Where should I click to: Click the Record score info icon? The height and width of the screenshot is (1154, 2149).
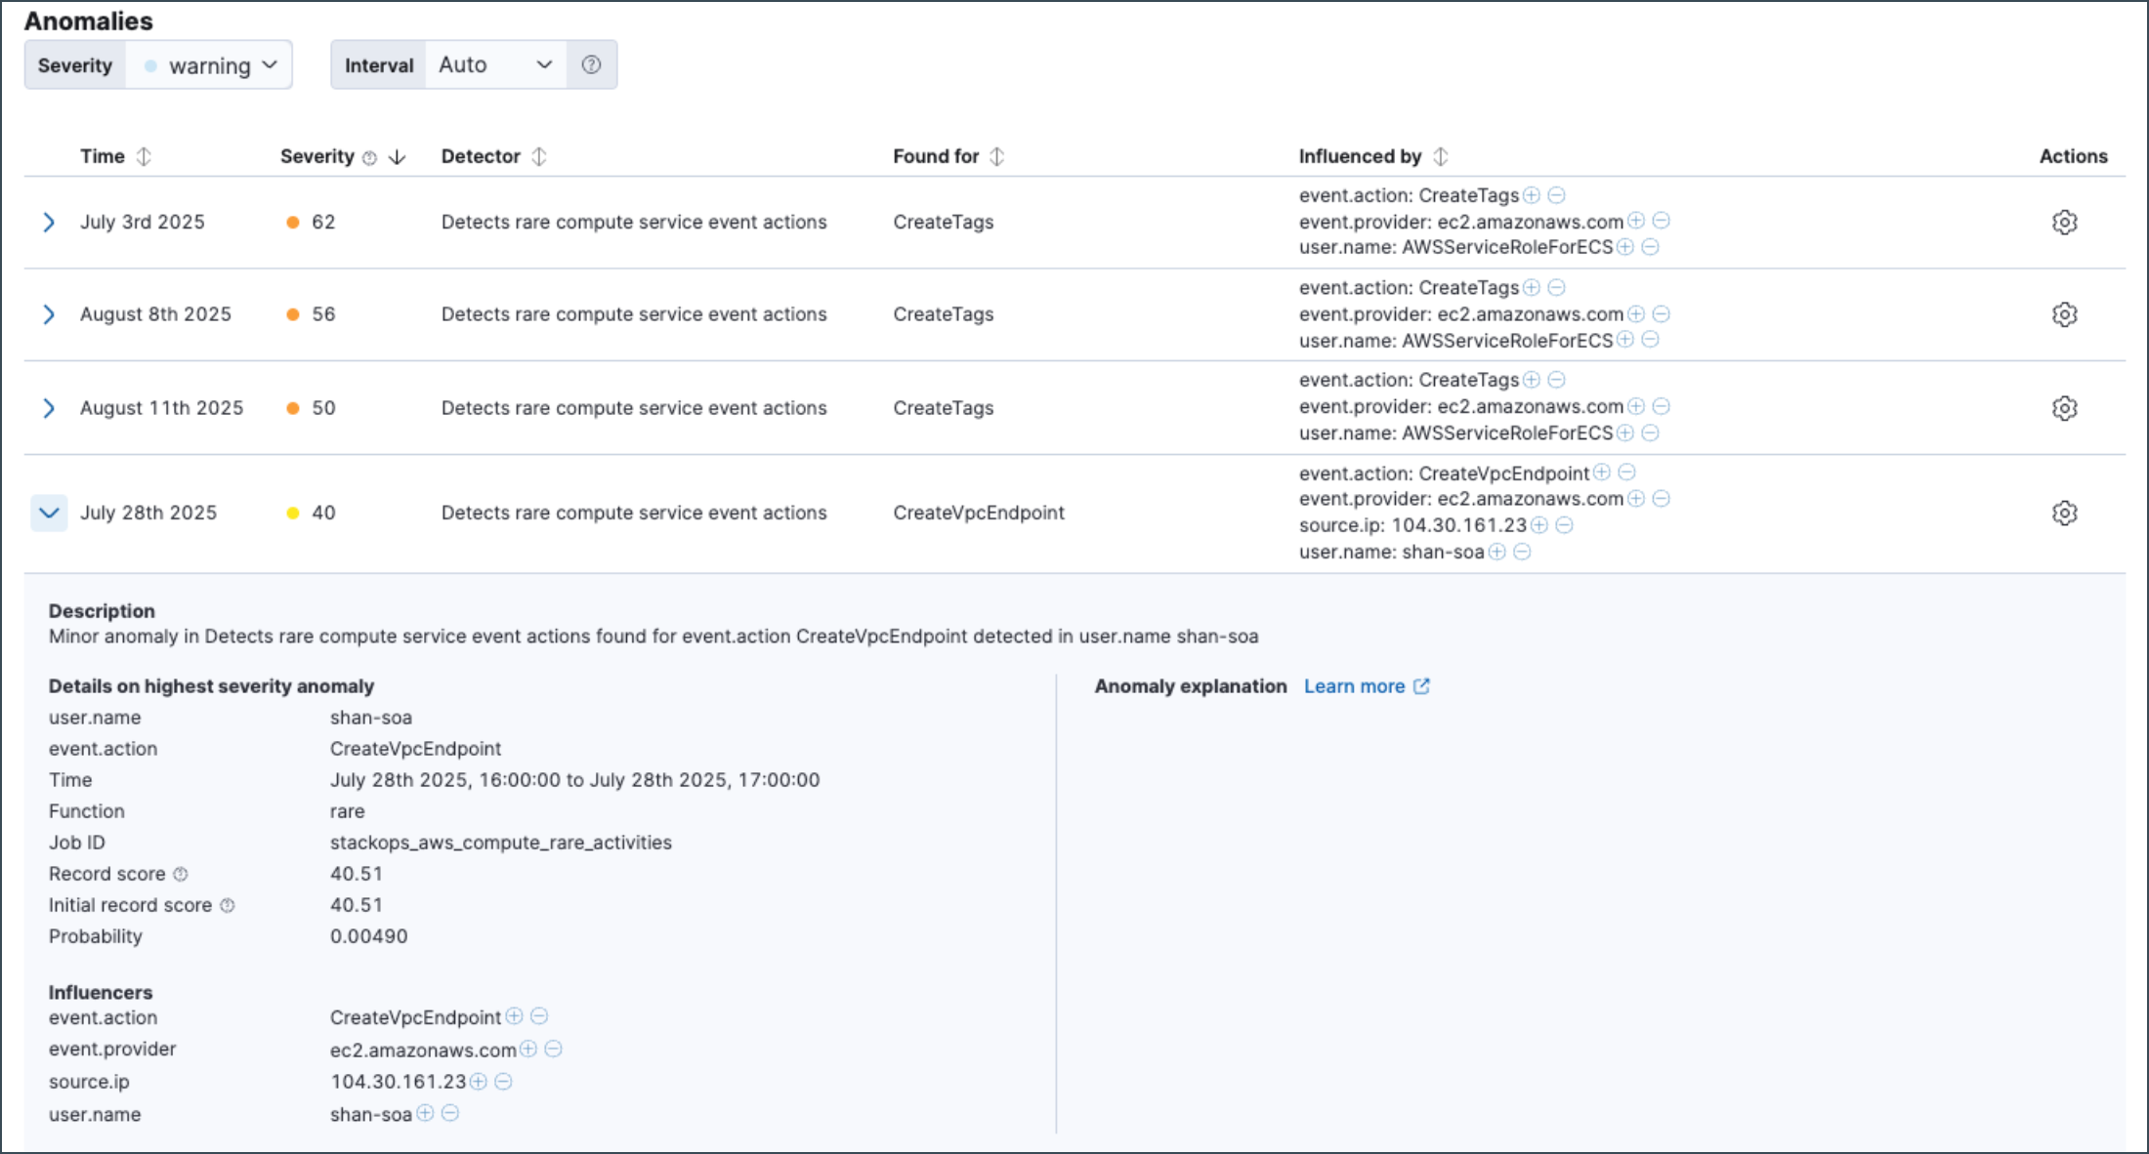182,874
